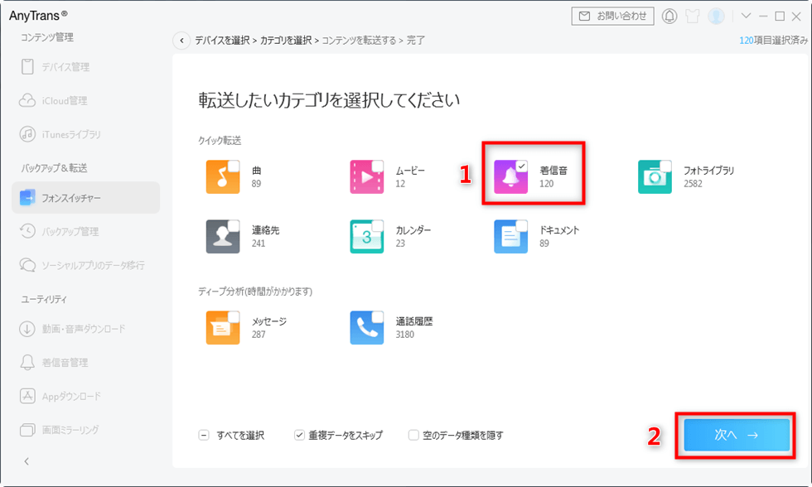Check the カレンダー category checkbox

(x=378, y=225)
